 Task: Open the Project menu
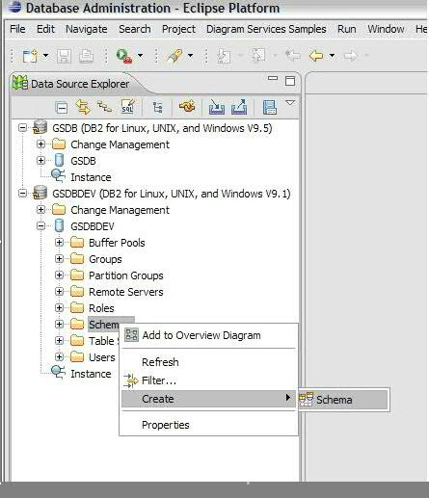[x=178, y=29]
